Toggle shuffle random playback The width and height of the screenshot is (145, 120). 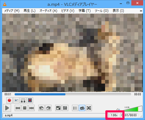[89, 108]
